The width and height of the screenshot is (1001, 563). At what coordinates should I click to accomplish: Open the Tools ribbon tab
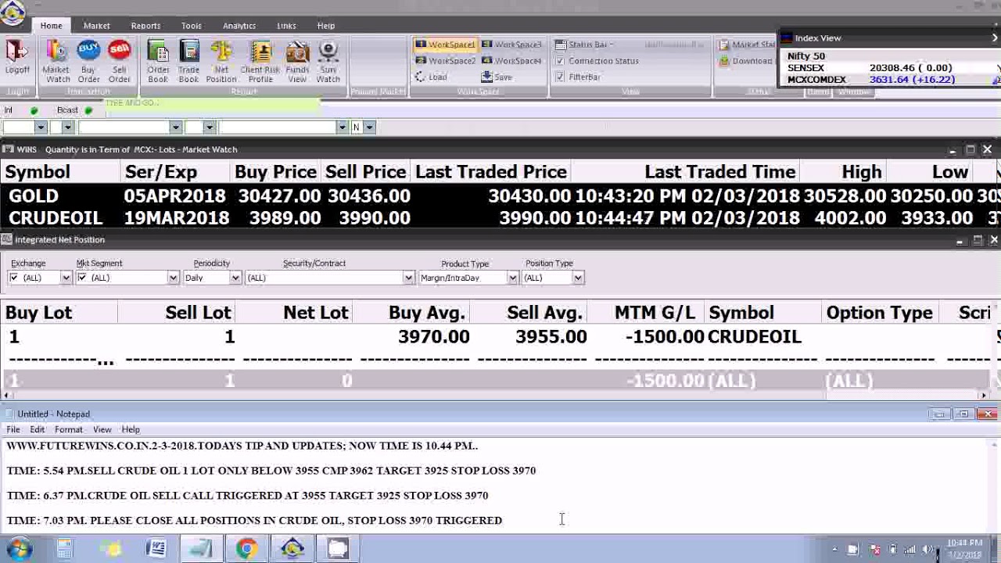[x=192, y=26]
